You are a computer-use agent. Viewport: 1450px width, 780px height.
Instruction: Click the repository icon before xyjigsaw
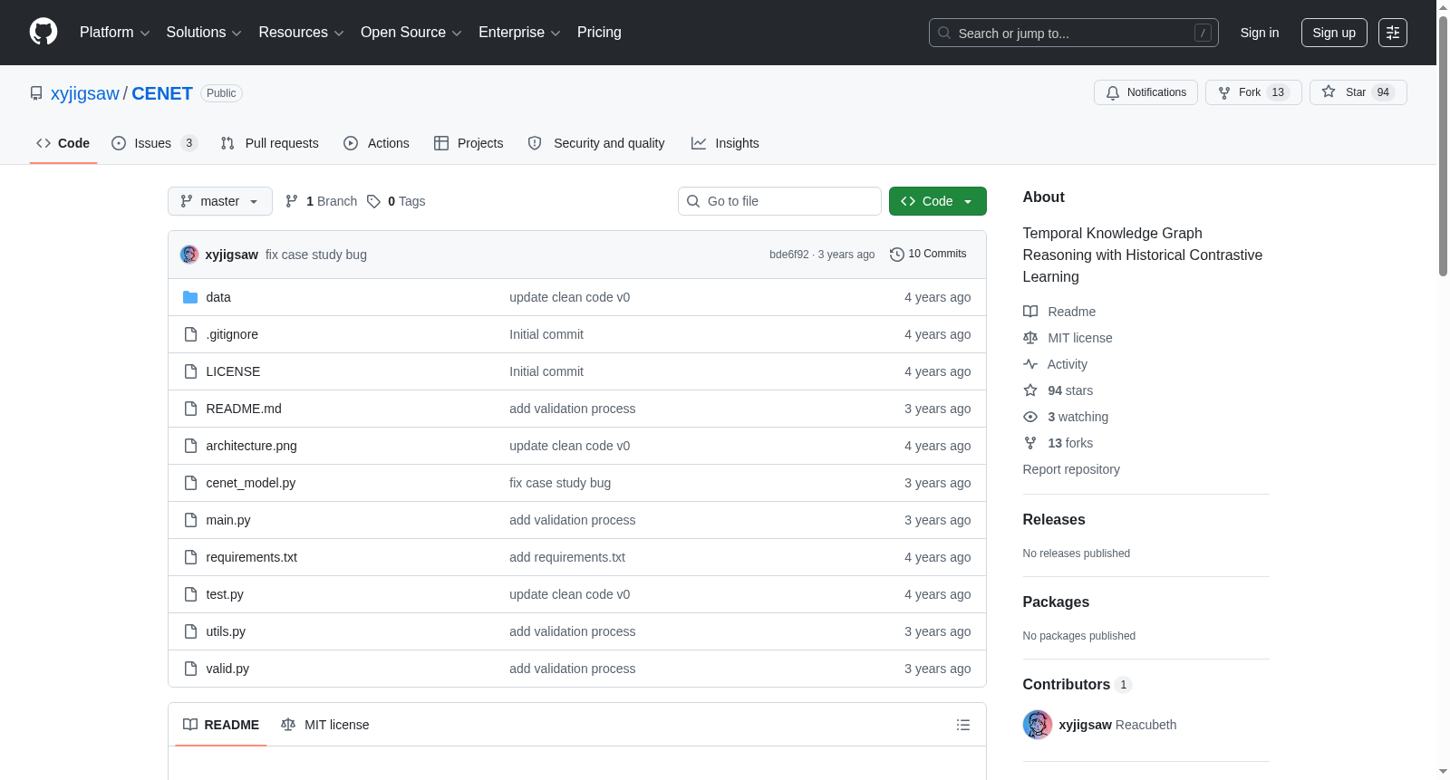point(36,93)
